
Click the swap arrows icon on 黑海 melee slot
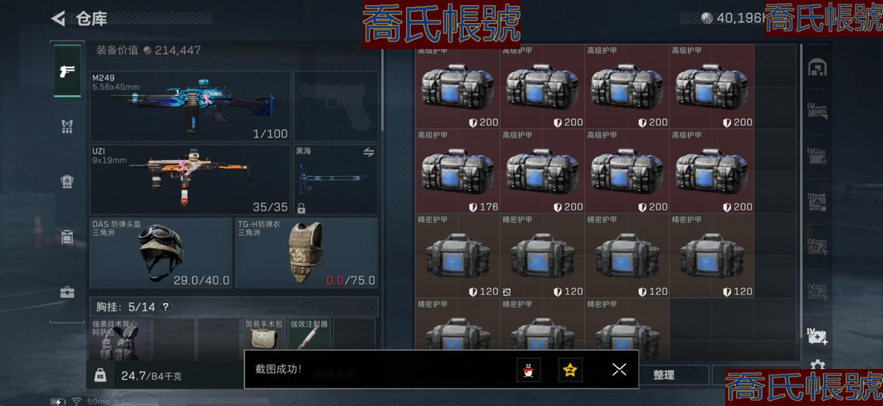pos(369,152)
